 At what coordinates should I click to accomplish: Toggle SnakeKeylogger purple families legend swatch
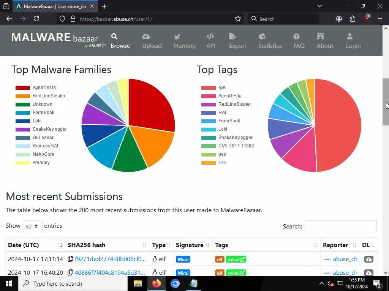pyautogui.click(x=23, y=130)
